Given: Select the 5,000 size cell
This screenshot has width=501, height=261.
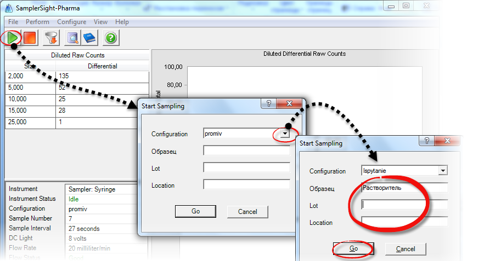Looking at the screenshot, I should pyautogui.click(x=30, y=88).
